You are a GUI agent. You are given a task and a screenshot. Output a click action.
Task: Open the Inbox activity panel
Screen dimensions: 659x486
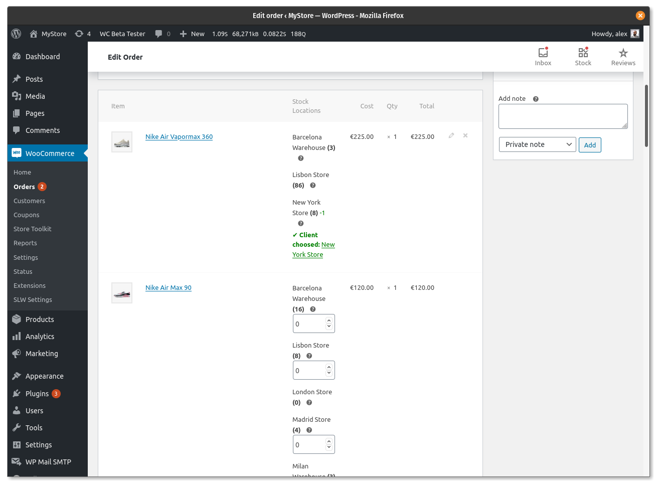[x=543, y=57]
